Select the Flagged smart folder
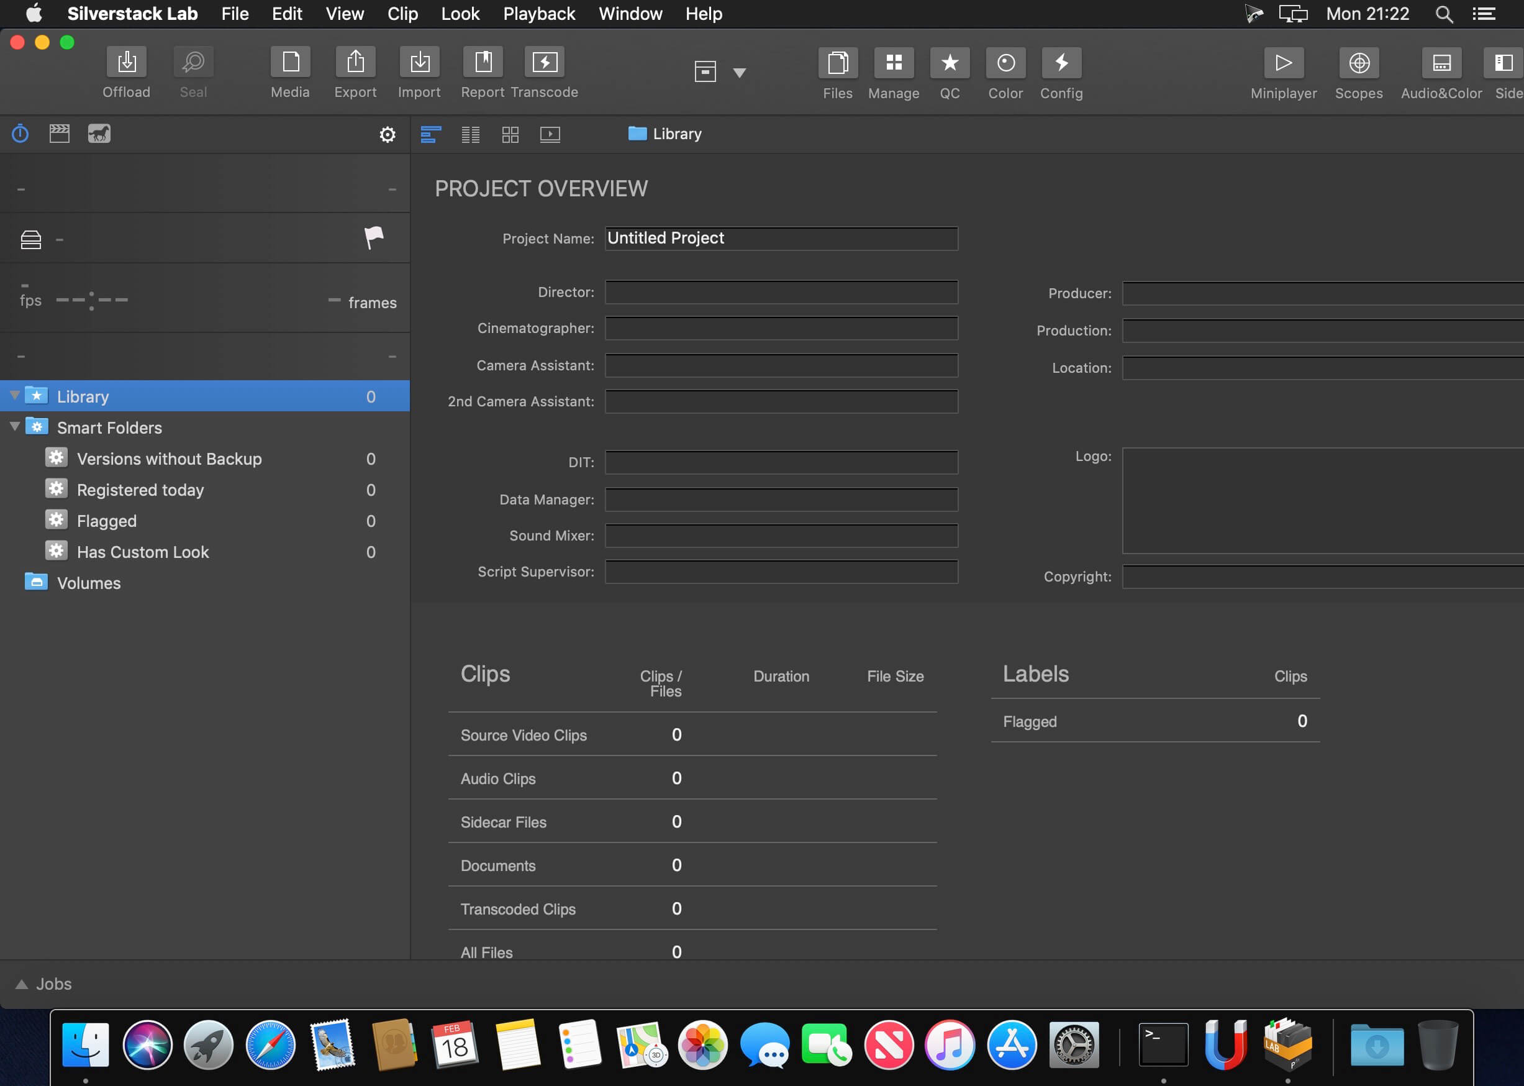The width and height of the screenshot is (1524, 1086). [x=204, y=521]
